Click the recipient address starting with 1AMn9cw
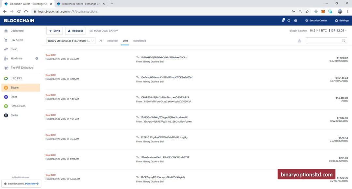The image size is (352, 189). tap(165, 157)
